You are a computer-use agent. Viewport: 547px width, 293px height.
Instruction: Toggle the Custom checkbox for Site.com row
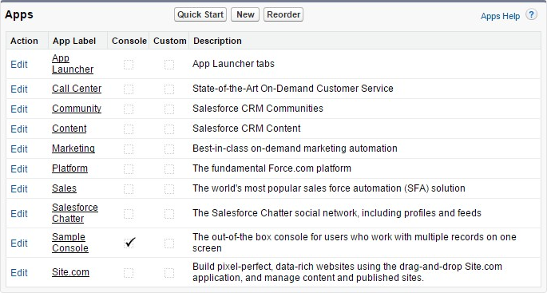click(169, 273)
